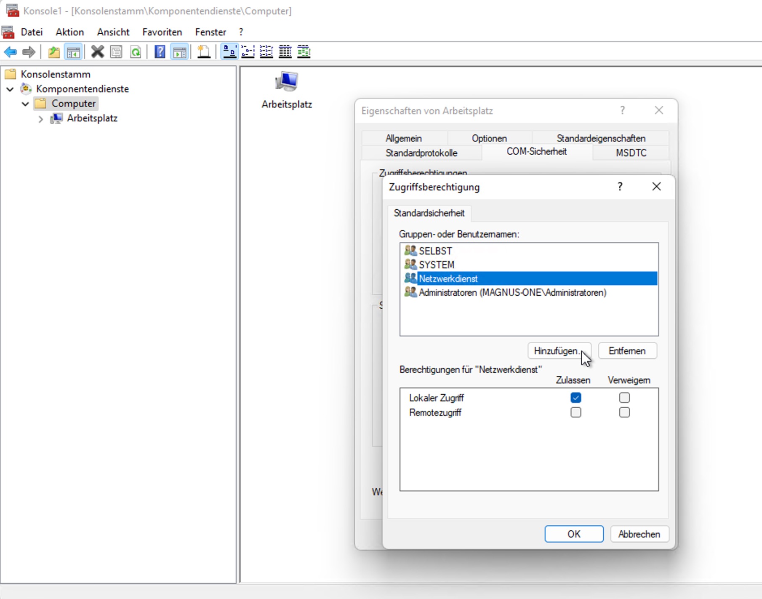Check Verweigern for Lokaler Zugriff

point(624,398)
